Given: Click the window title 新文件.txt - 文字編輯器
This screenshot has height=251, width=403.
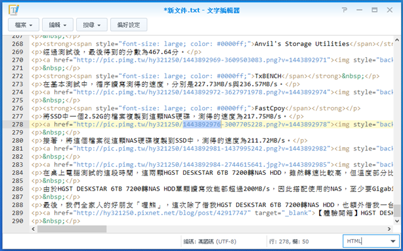Looking at the screenshot, I should tap(201, 10).
